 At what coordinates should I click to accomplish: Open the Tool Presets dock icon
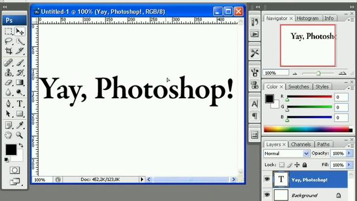[x=254, y=53]
